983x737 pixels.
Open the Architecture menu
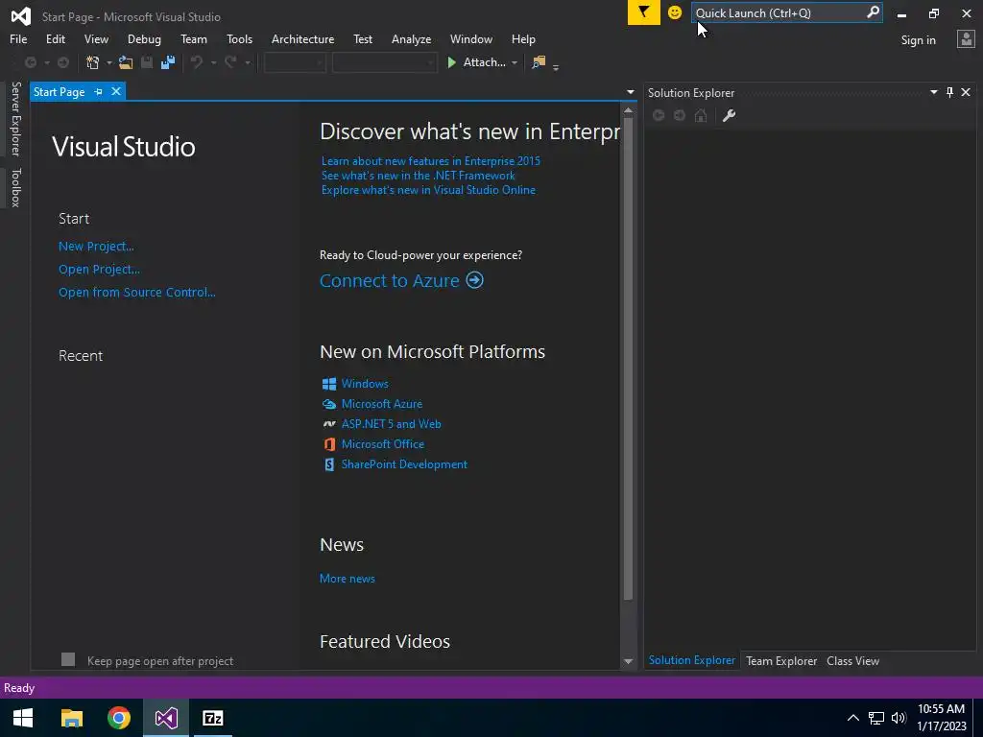tap(302, 38)
